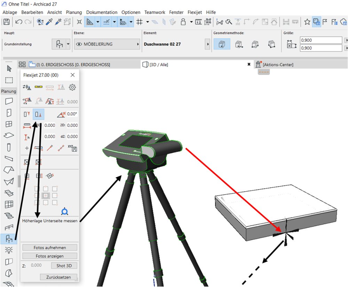Select the Column tool in the toolbox

9,147
